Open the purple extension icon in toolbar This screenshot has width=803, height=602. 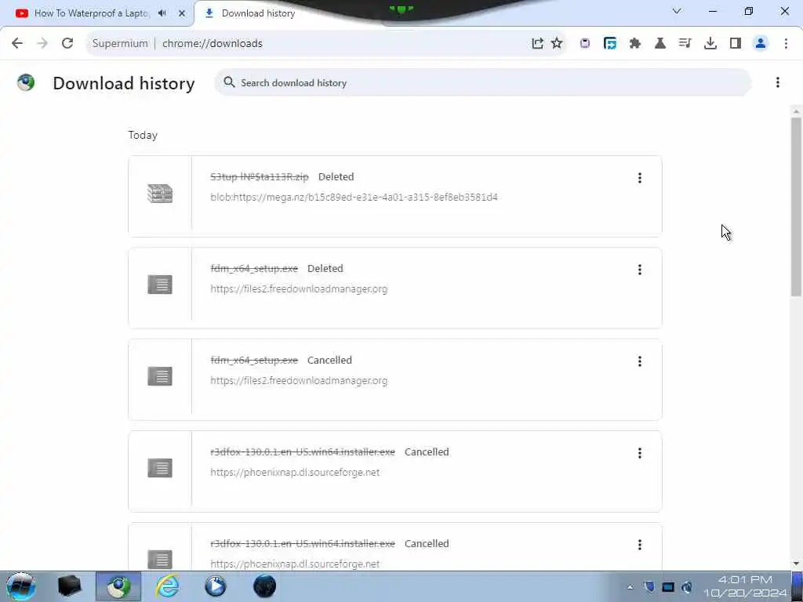(585, 44)
